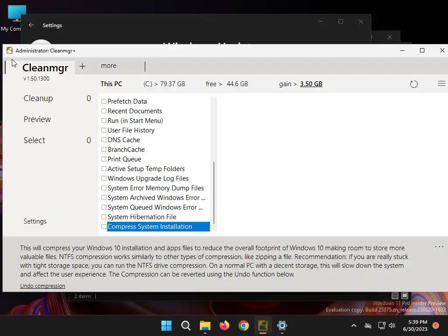Image resolution: width=448 pixels, height=336 pixels.
Task: Show hidden tray icons chevron
Action: click(353, 325)
